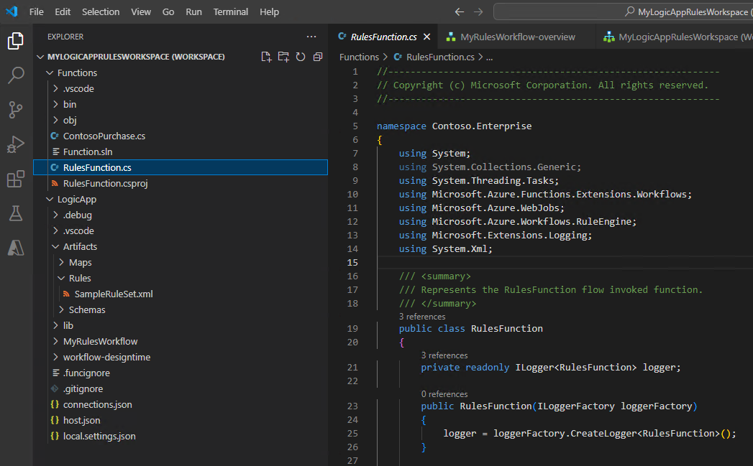This screenshot has height=466, width=753.
Task: Expand the Schemas folder
Action: pyautogui.click(x=86, y=309)
